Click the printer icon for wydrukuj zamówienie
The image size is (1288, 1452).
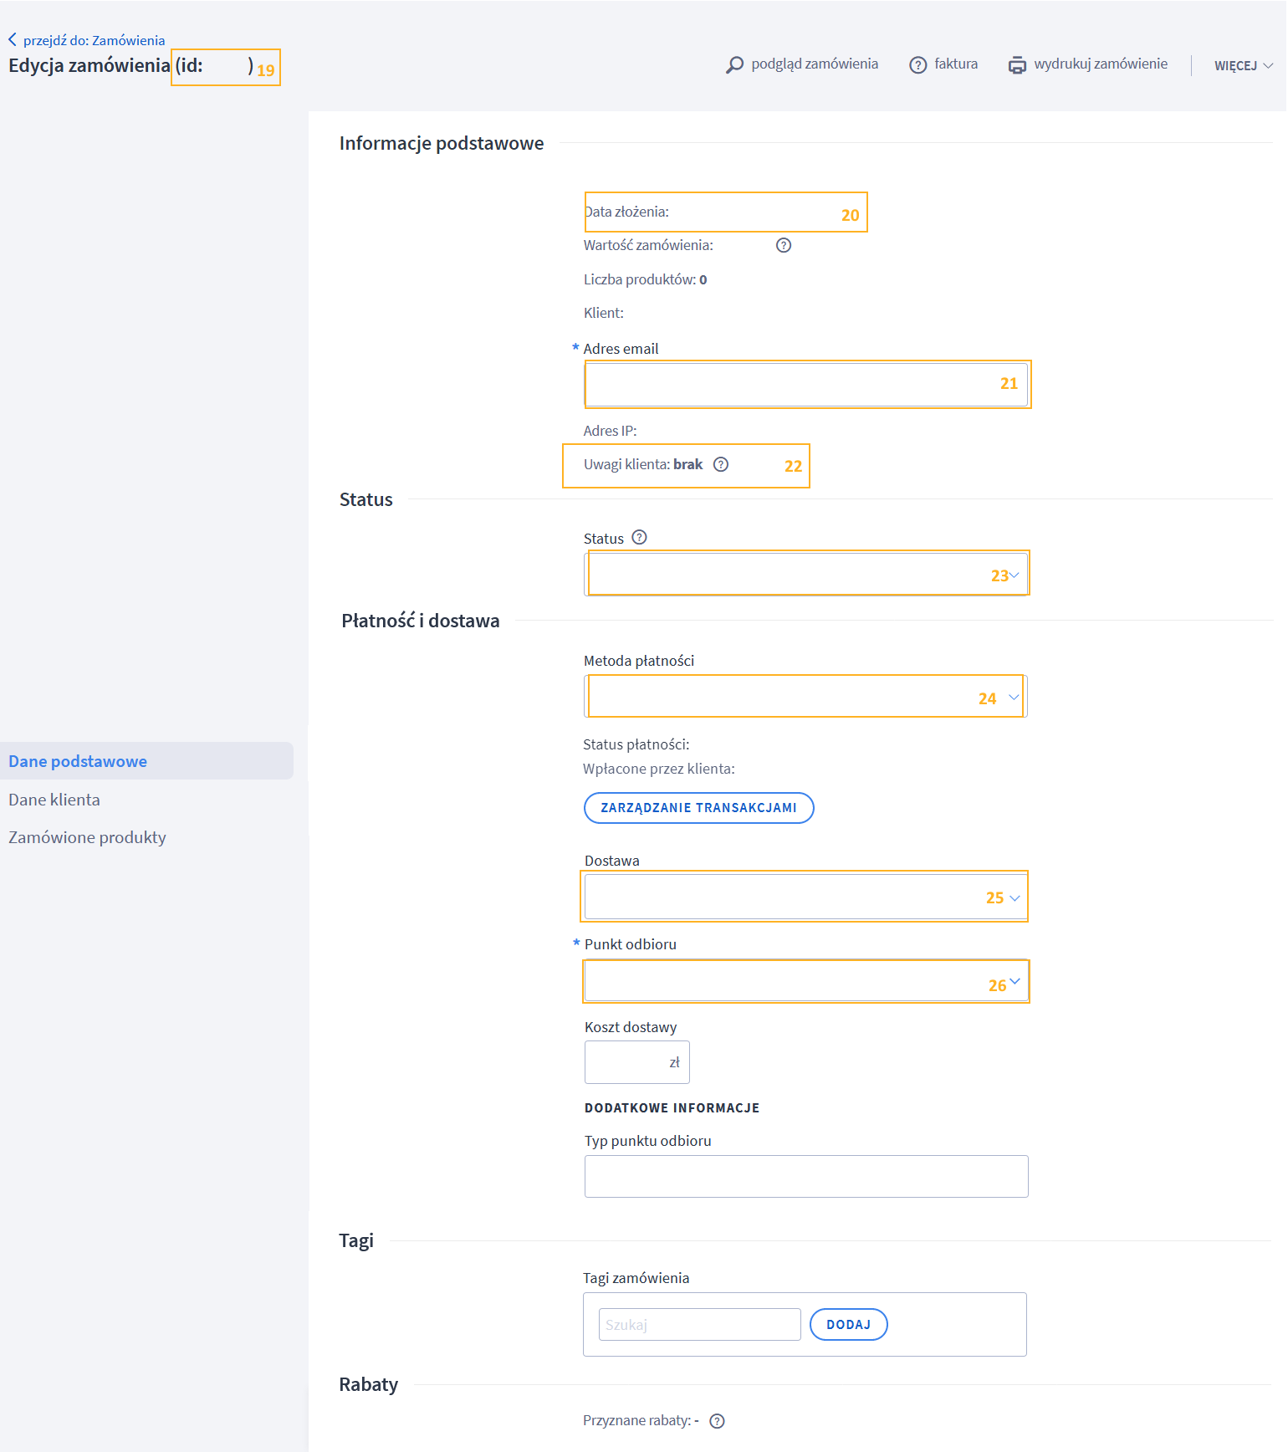(x=1016, y=64)
